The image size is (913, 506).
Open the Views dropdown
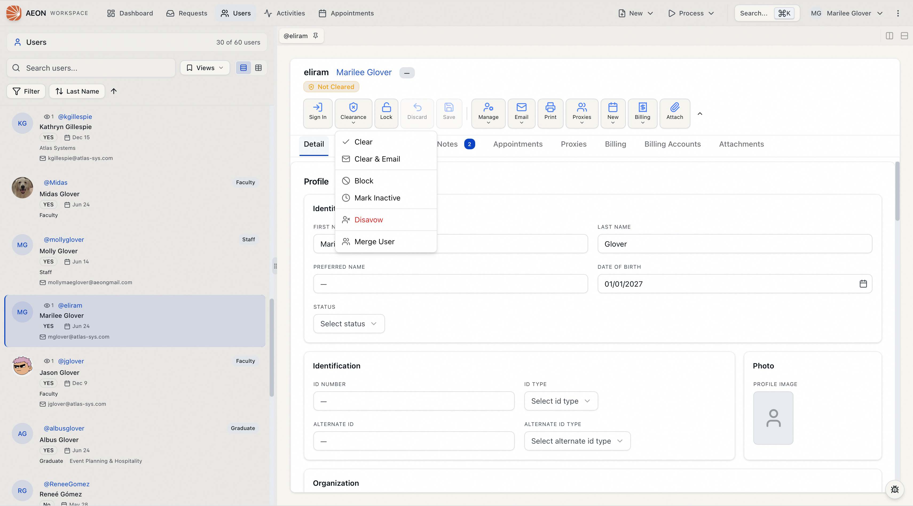coord(205,68)
